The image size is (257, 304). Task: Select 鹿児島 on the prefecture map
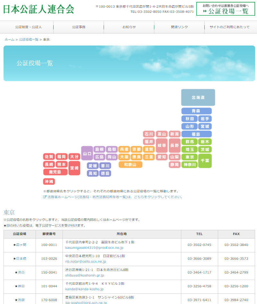coord(55,172)
